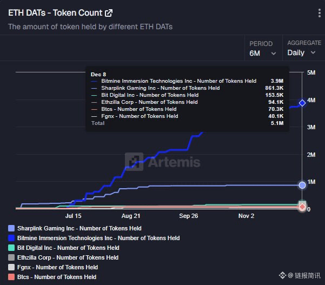This screenshot has width=325, height=285.
Task: Click the Btcs red diamond marker
Action: click(x=302, y=207)
